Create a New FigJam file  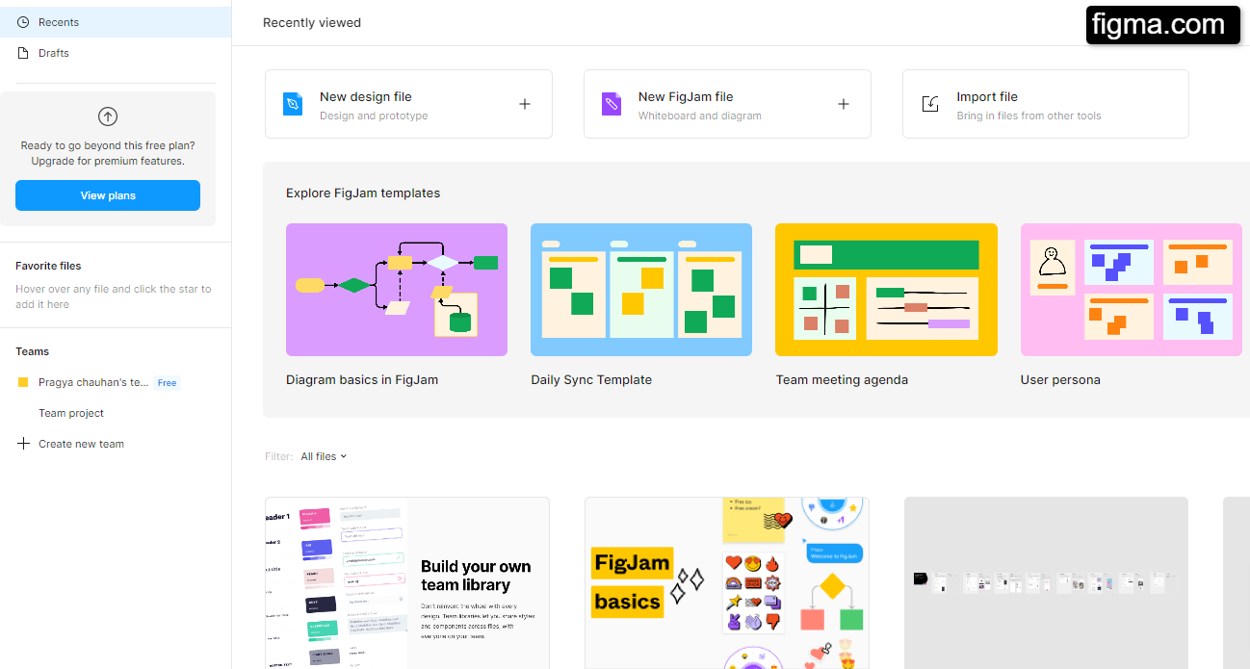727,104
